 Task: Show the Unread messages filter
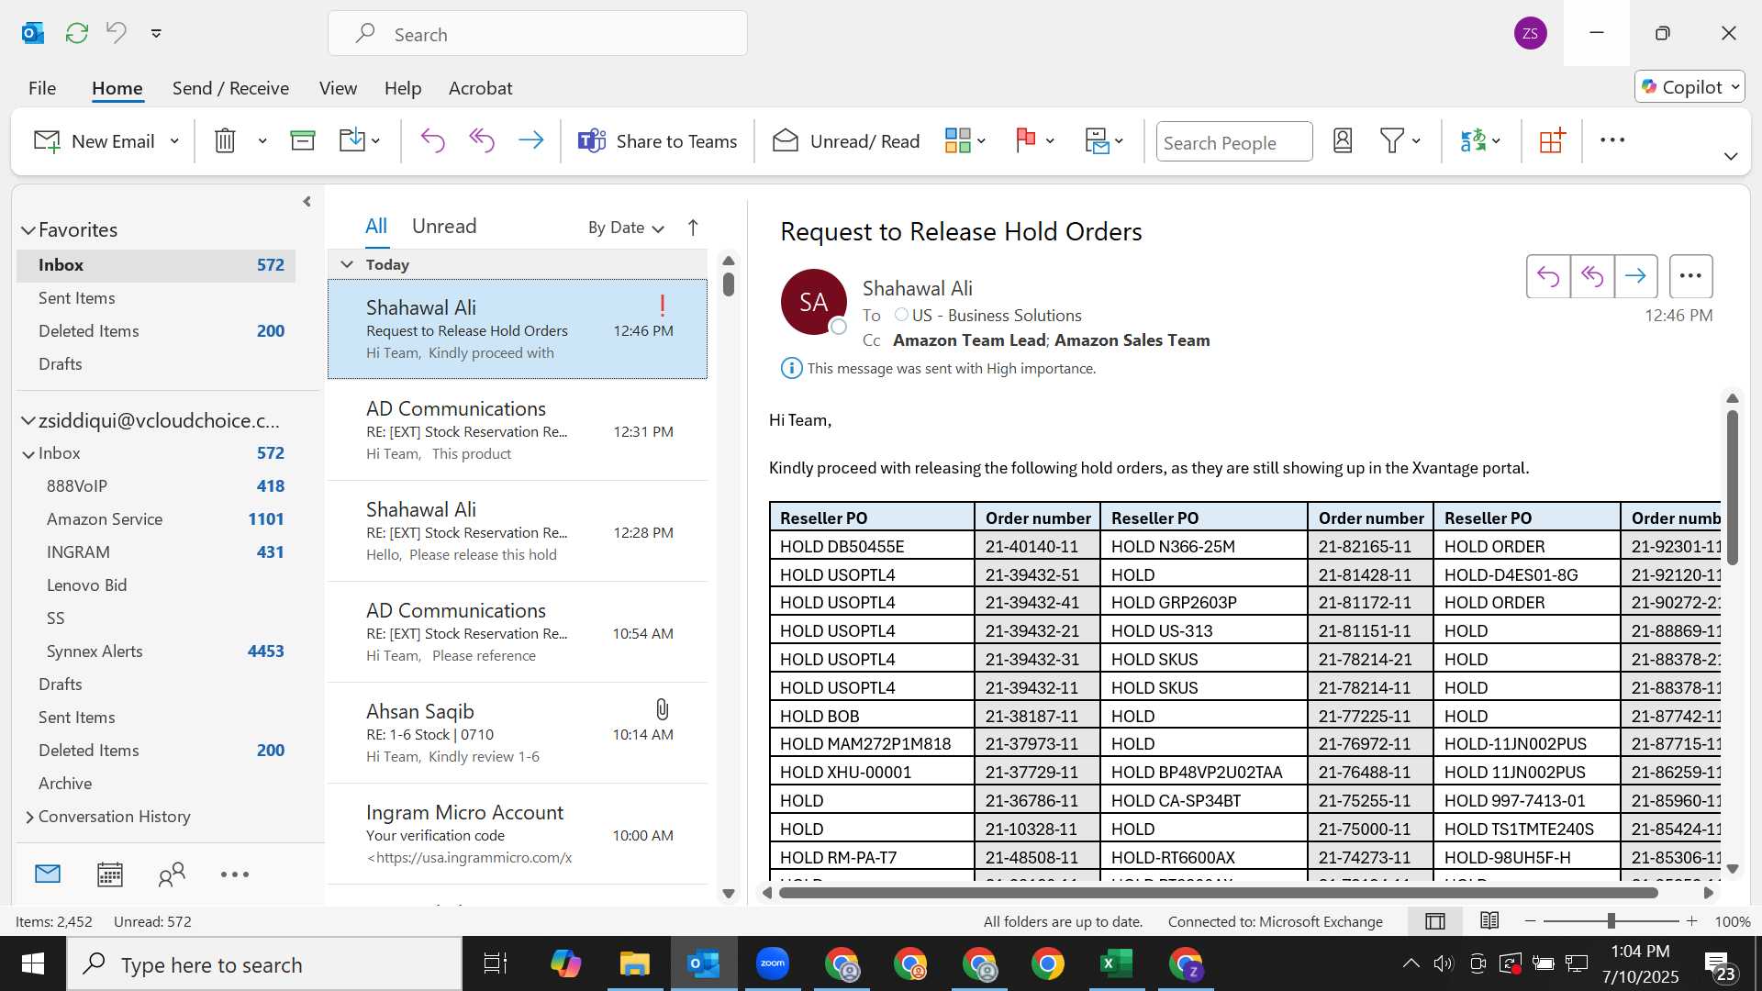point(444,227)
